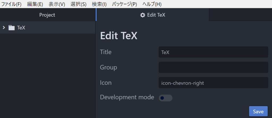Viewport: 272px width, 118px height.
Task: Open the 表示(V) menu
Action: click(x=57, y=4)
